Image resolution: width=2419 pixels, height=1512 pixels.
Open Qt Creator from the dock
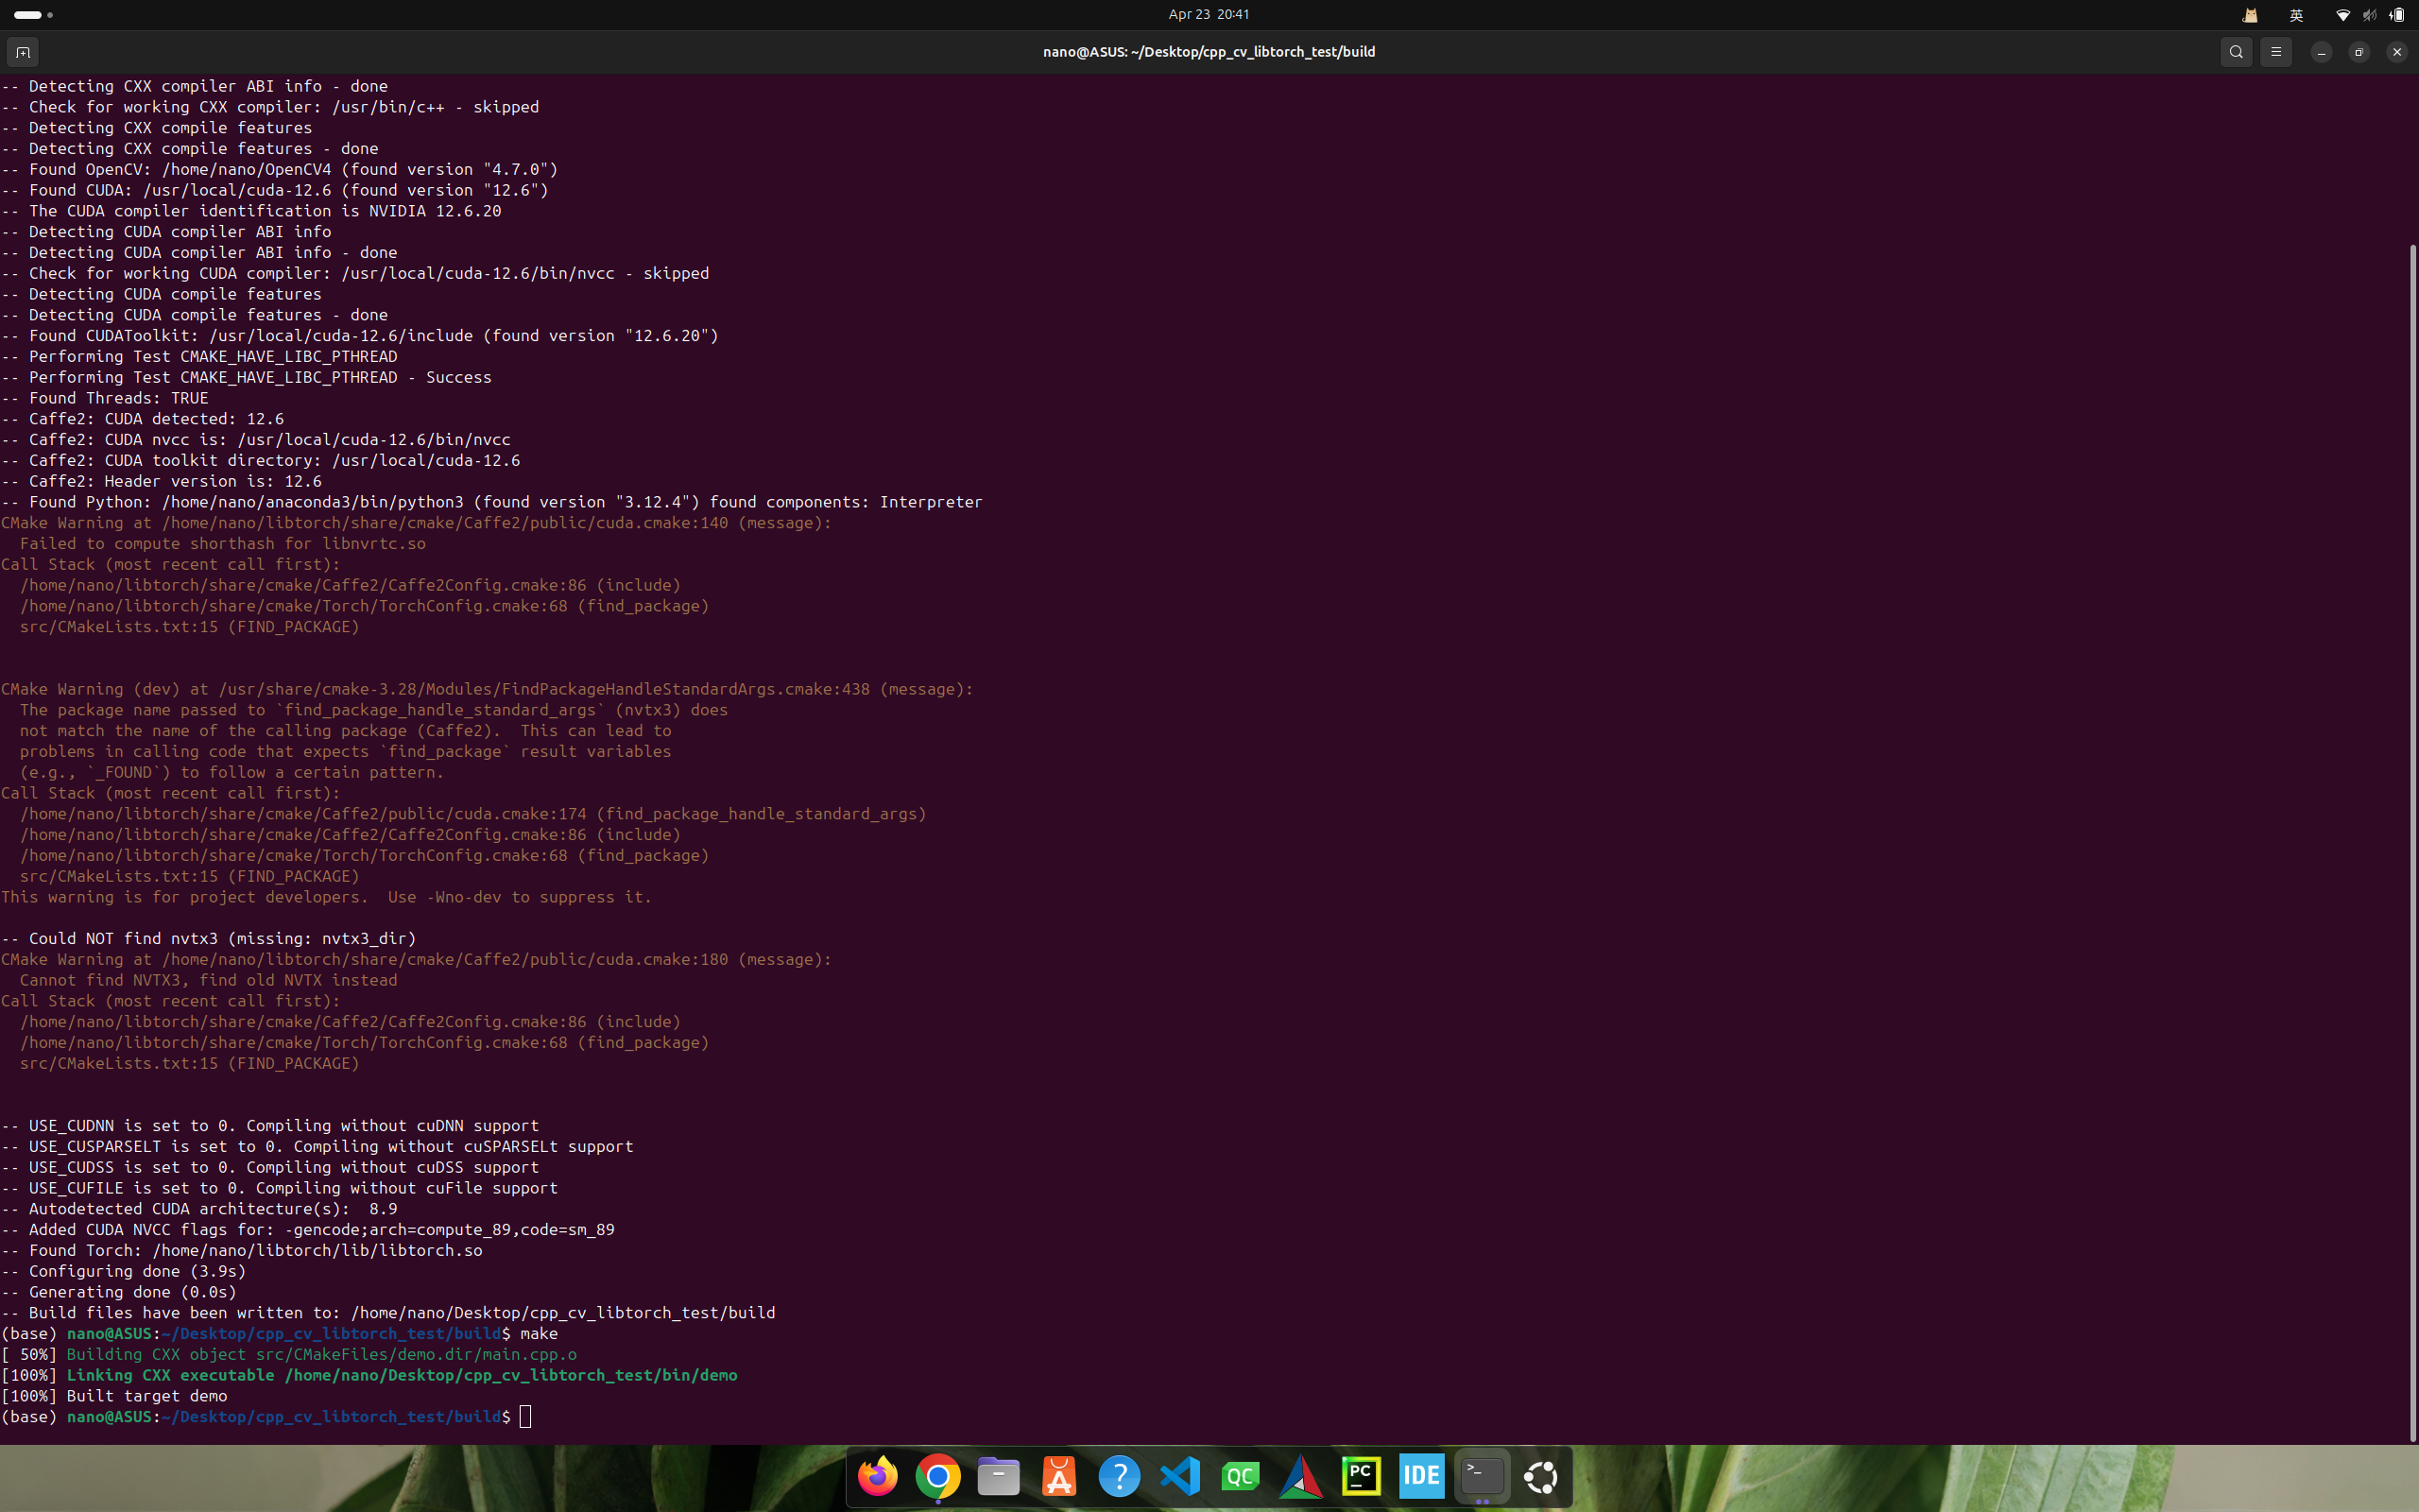click(1241, 1476)
